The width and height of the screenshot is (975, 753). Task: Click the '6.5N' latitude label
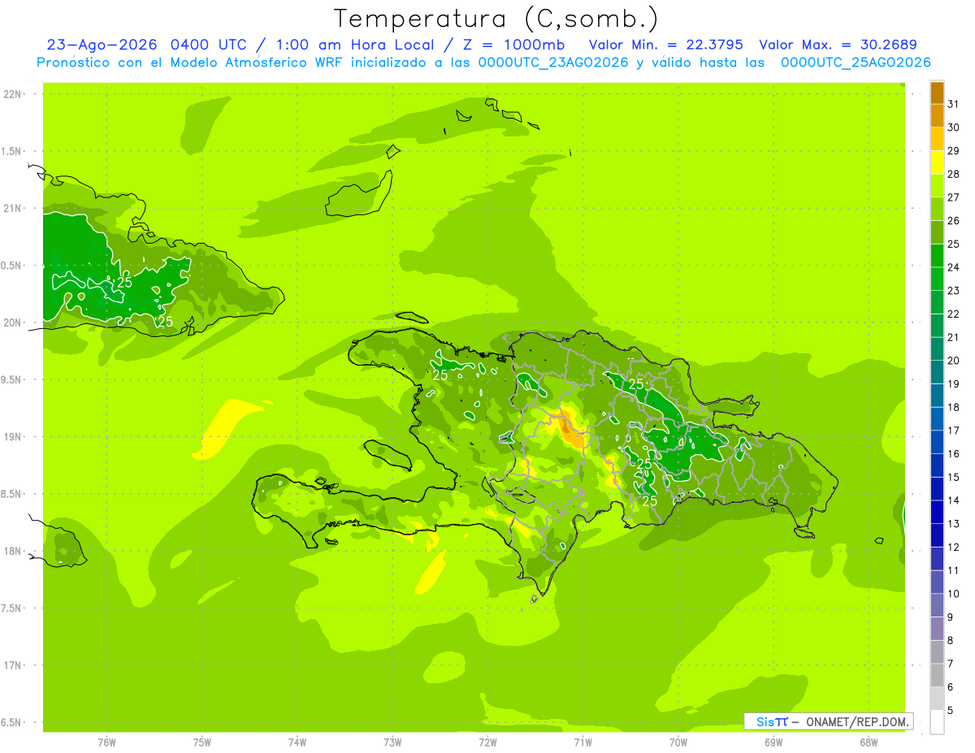click(12, 723)
